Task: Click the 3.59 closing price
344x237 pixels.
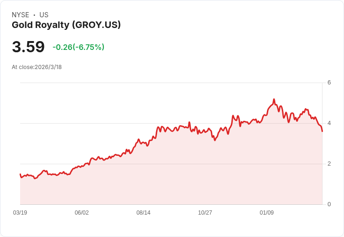Action: tap(29, 47)
